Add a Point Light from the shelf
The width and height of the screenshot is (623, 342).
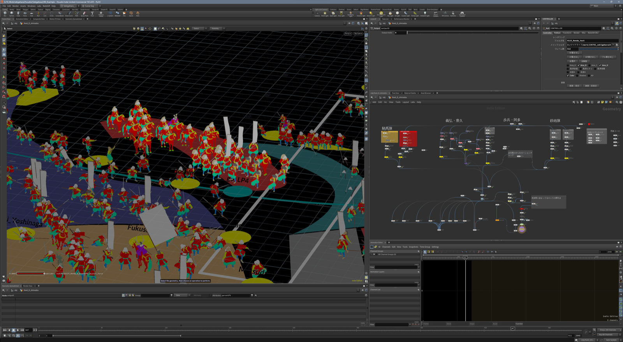(x=325, y=14)
